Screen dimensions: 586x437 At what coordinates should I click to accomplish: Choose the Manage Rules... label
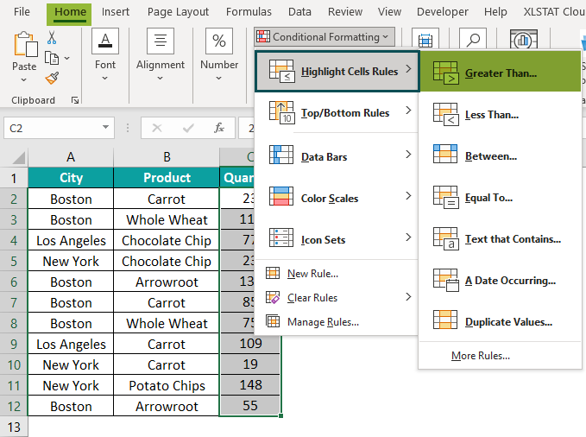coord(323,322)
